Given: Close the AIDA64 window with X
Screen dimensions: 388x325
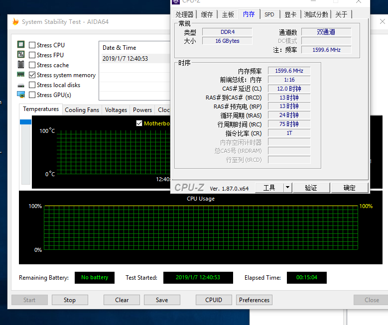Looking at the screenshot, I should click(383, 21).
